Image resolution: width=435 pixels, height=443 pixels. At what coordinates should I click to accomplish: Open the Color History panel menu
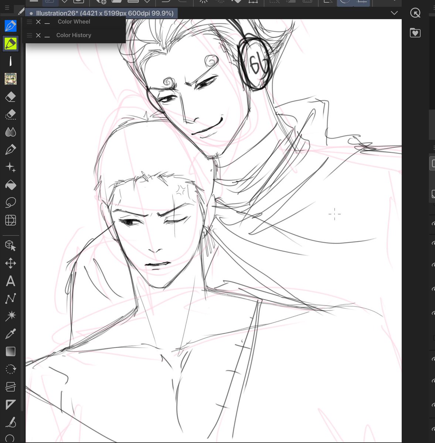coord(30,35)
